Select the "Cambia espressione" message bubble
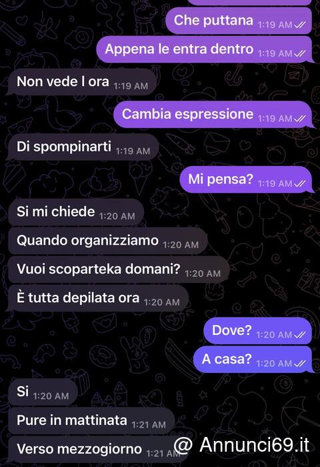 [x=214, y=114]
